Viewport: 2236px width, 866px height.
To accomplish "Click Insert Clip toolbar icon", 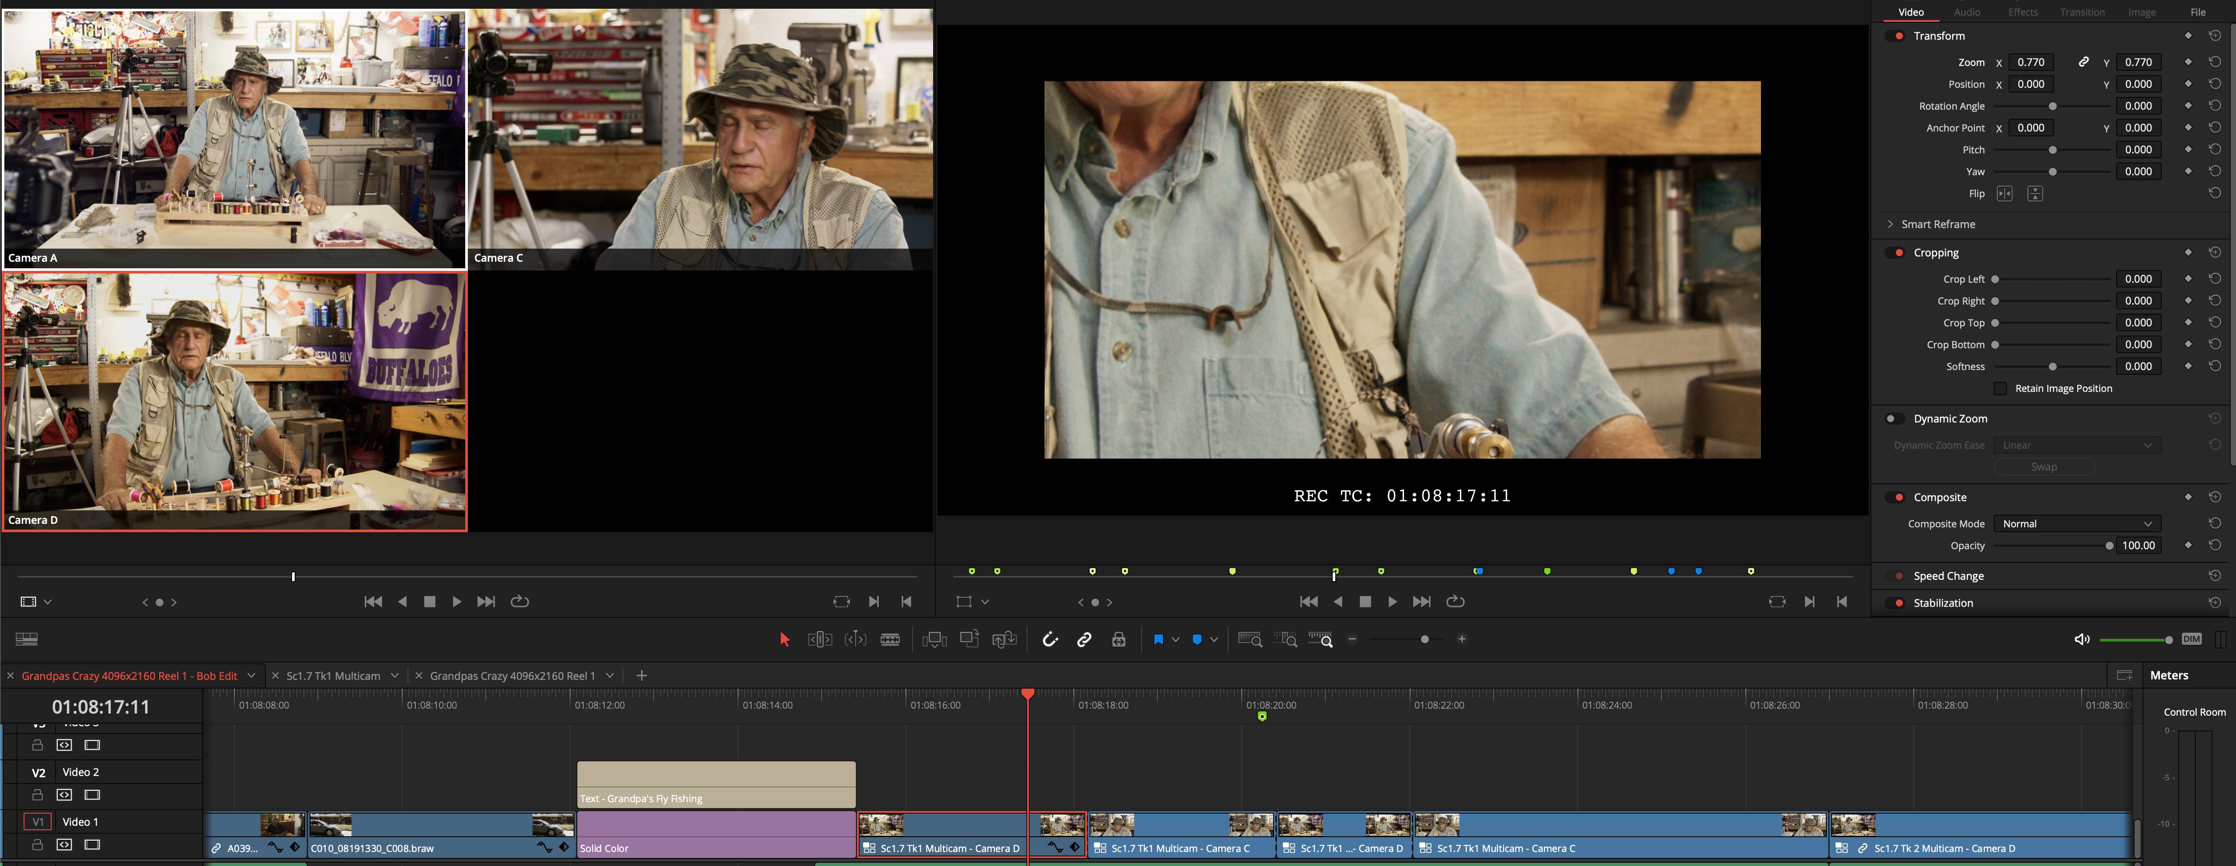I will tap(934, 640).
